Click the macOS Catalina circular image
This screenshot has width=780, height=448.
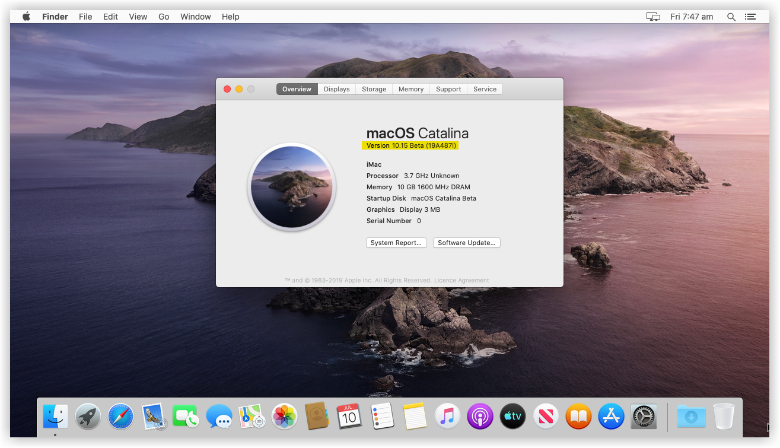292,186
